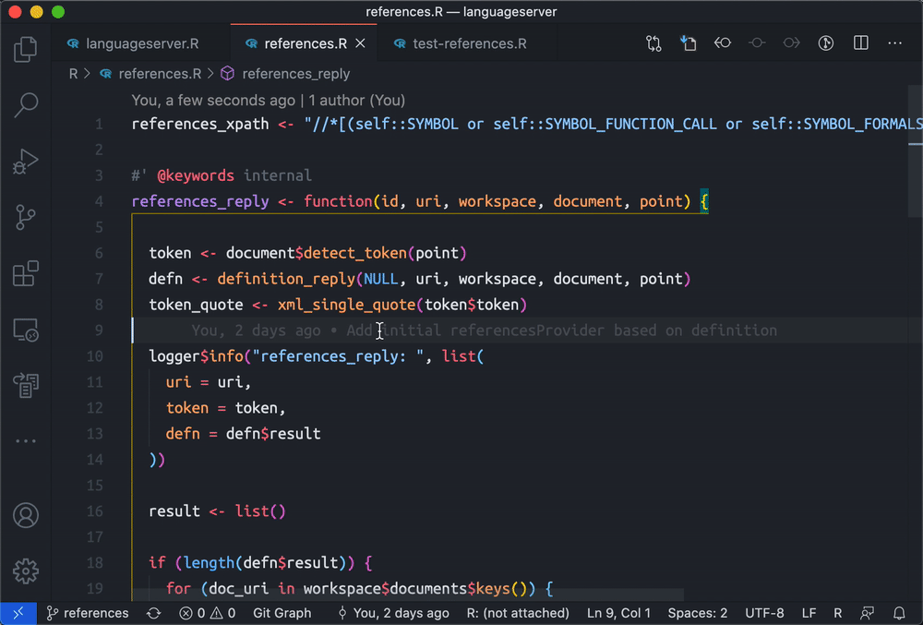
Task: Click the R folder breadcrumb
Action: point(73,74)
